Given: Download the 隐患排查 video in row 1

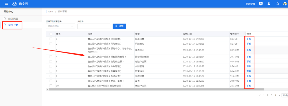Looking at the screenshot, I should click(x=249, y=39).
